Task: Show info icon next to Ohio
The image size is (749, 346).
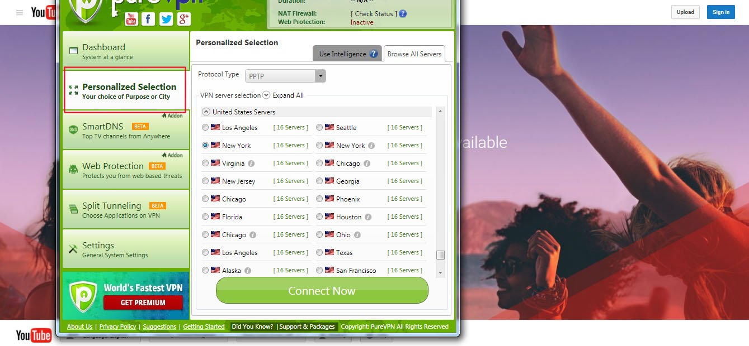Action: click(x=357, y=235)
